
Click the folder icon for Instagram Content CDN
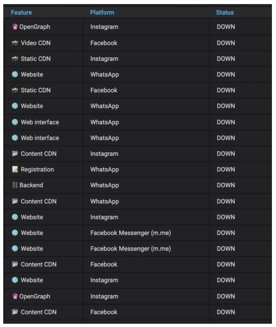[15, 153]
